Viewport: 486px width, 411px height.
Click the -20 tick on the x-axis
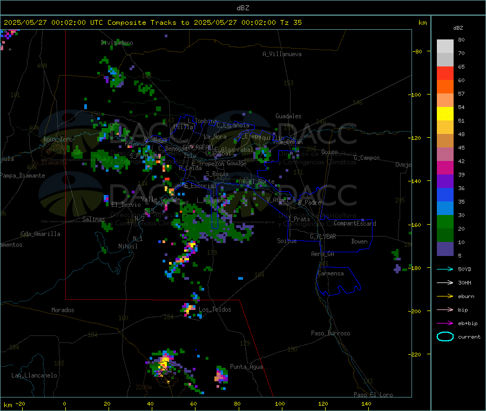coord(21,403)
